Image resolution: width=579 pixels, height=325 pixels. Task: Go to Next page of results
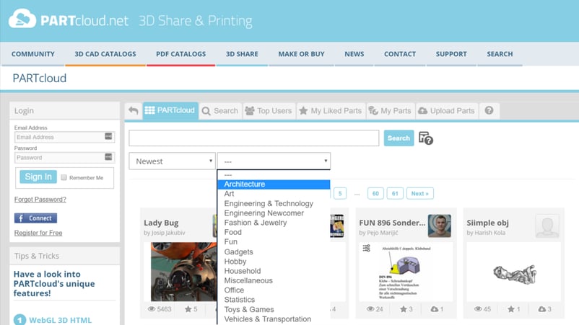click(420, 193)
